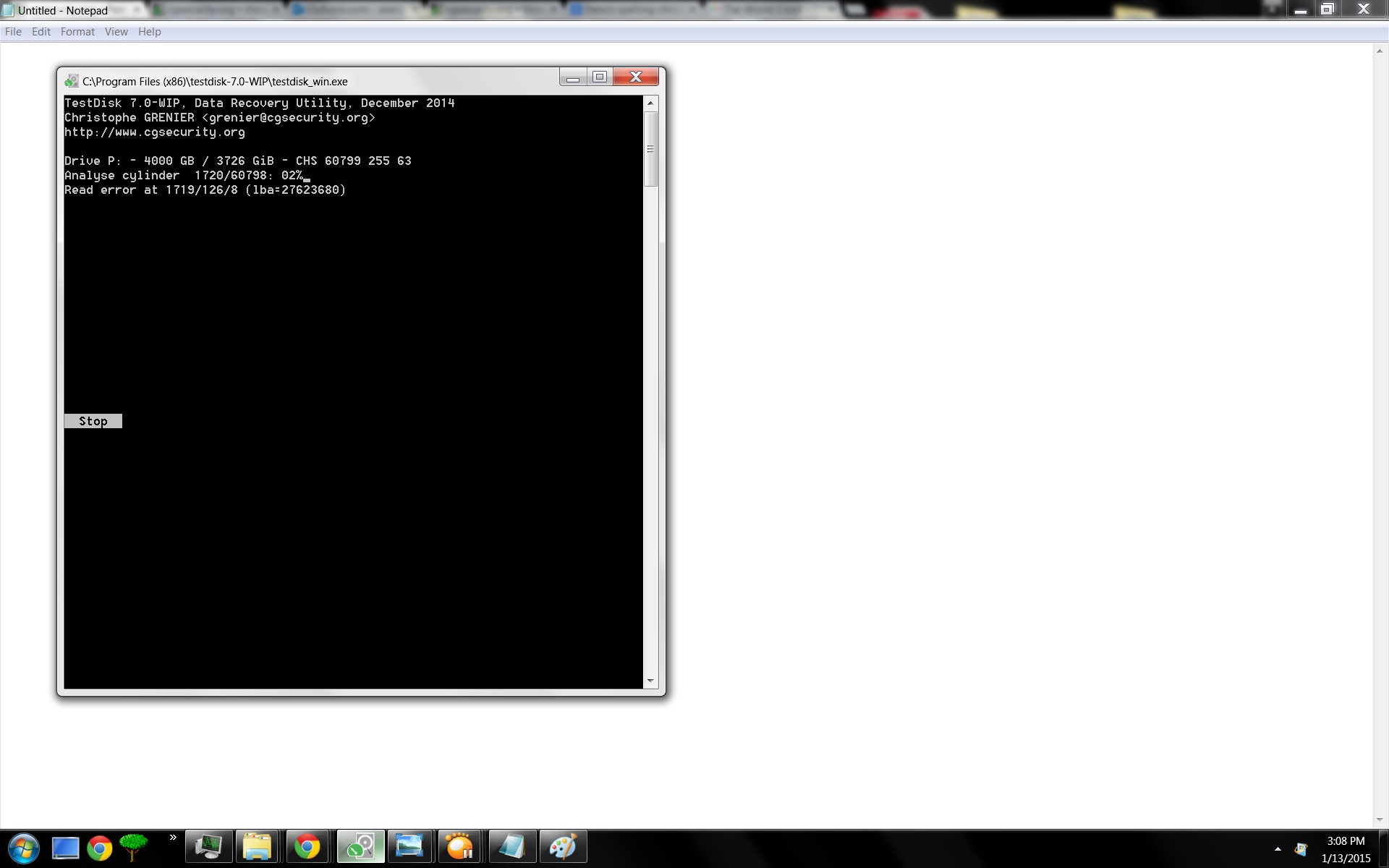This screenshot has width=1389, height=868.
Task: Click the green tree quick launch icon
Action: 133,847
